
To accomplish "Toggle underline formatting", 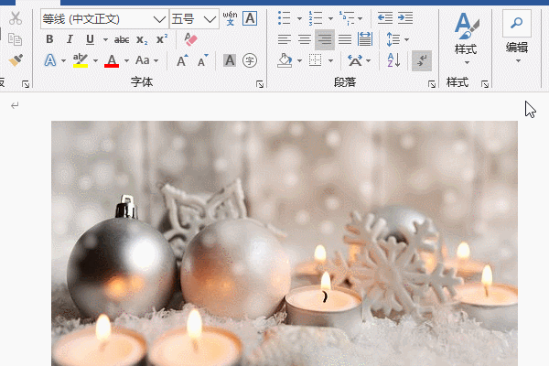I will [x=90, y=39].
